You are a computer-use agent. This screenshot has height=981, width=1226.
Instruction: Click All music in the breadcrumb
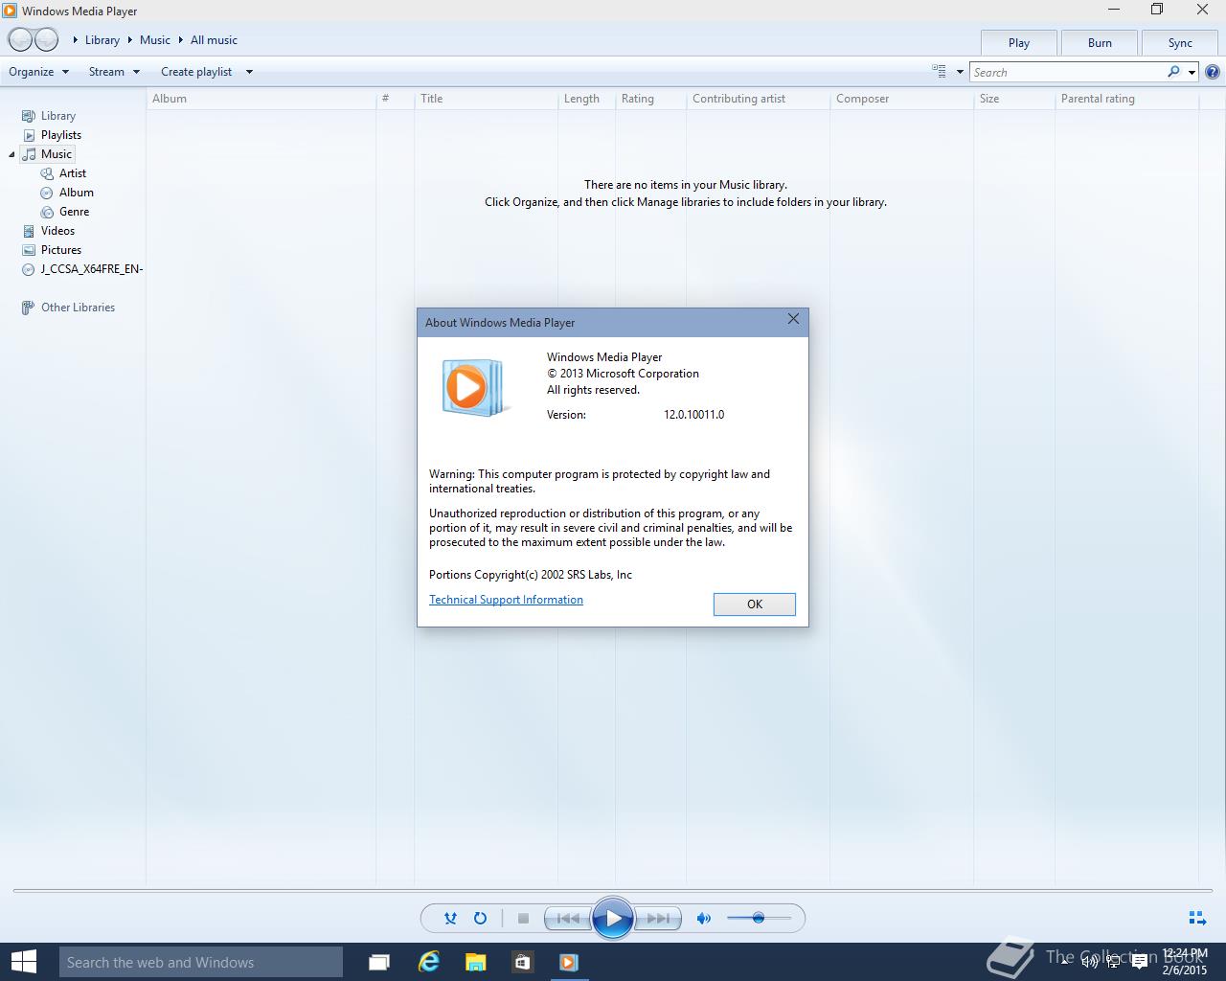[x=214, y=40]
